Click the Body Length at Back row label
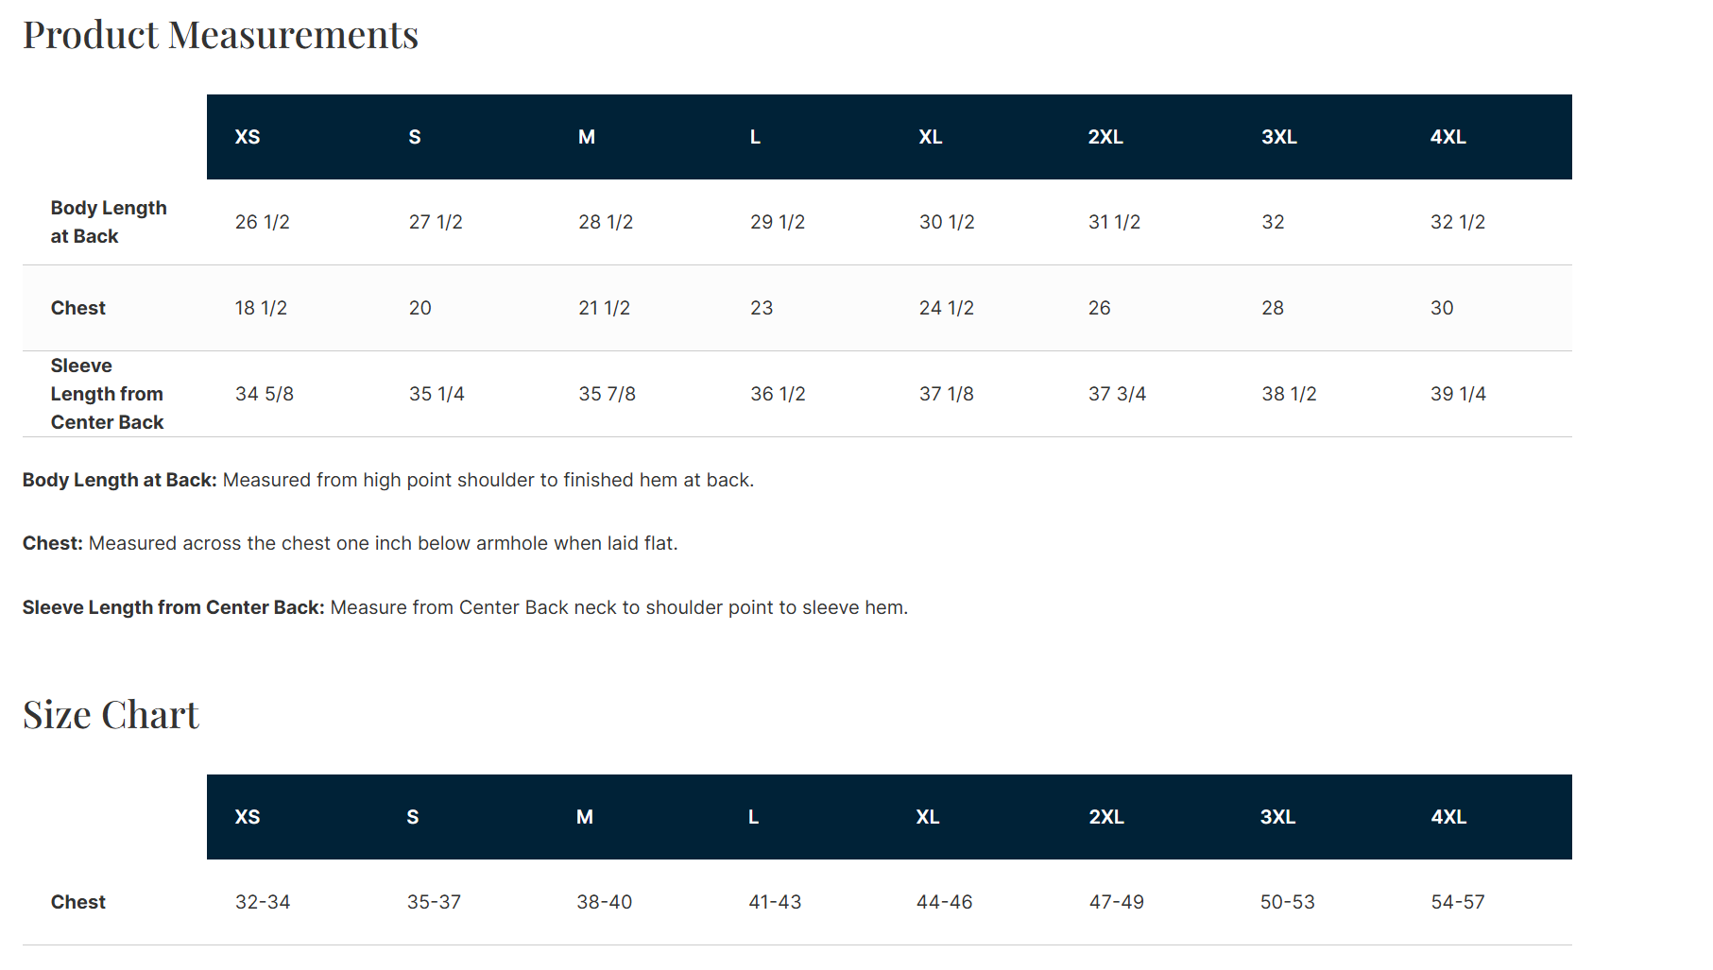The image size is (1713, 970). 108,222
